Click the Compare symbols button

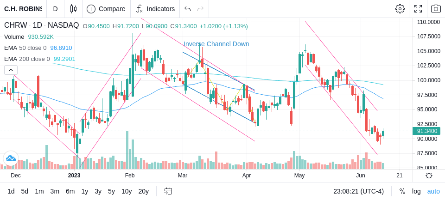106,9
